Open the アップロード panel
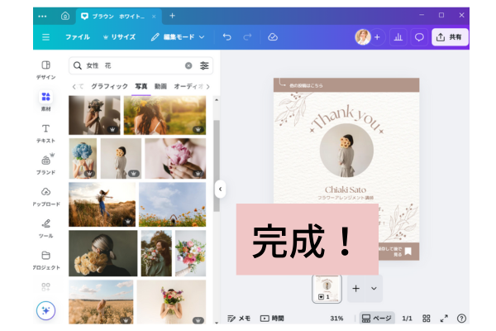The height and width of the screenshot is (331, 496). point(45,196)
